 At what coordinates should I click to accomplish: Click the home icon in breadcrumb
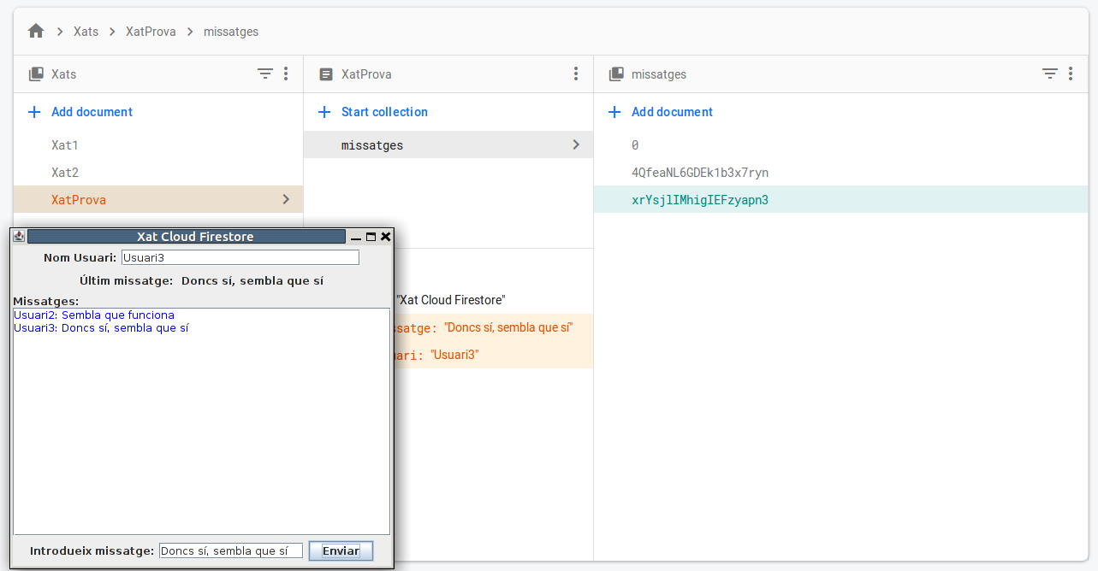coord(36,32)
